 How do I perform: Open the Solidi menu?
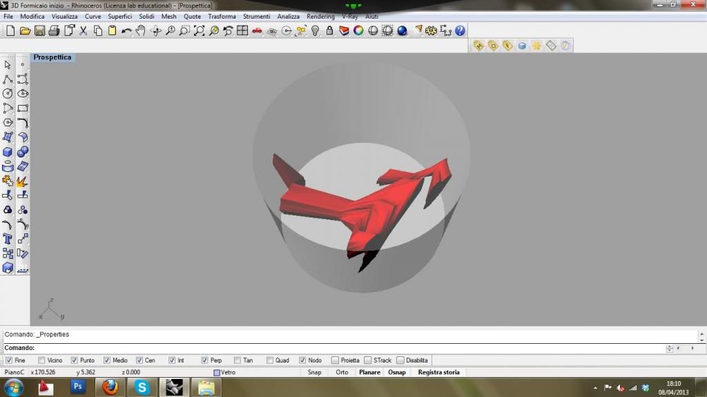point(146,17)
